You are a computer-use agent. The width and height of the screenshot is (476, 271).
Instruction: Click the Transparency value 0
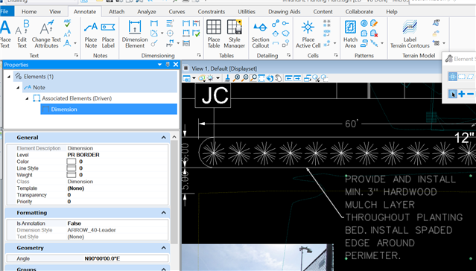pos(69,195)
